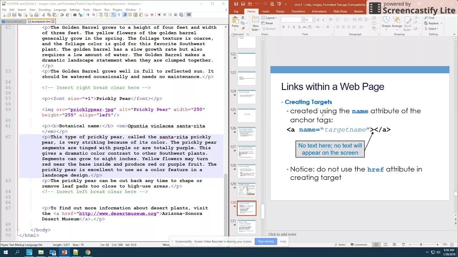Click the Cut scissors icon in Notepad++
The width and height of the screenshot is (458, 257).
[x=43, y=15]
